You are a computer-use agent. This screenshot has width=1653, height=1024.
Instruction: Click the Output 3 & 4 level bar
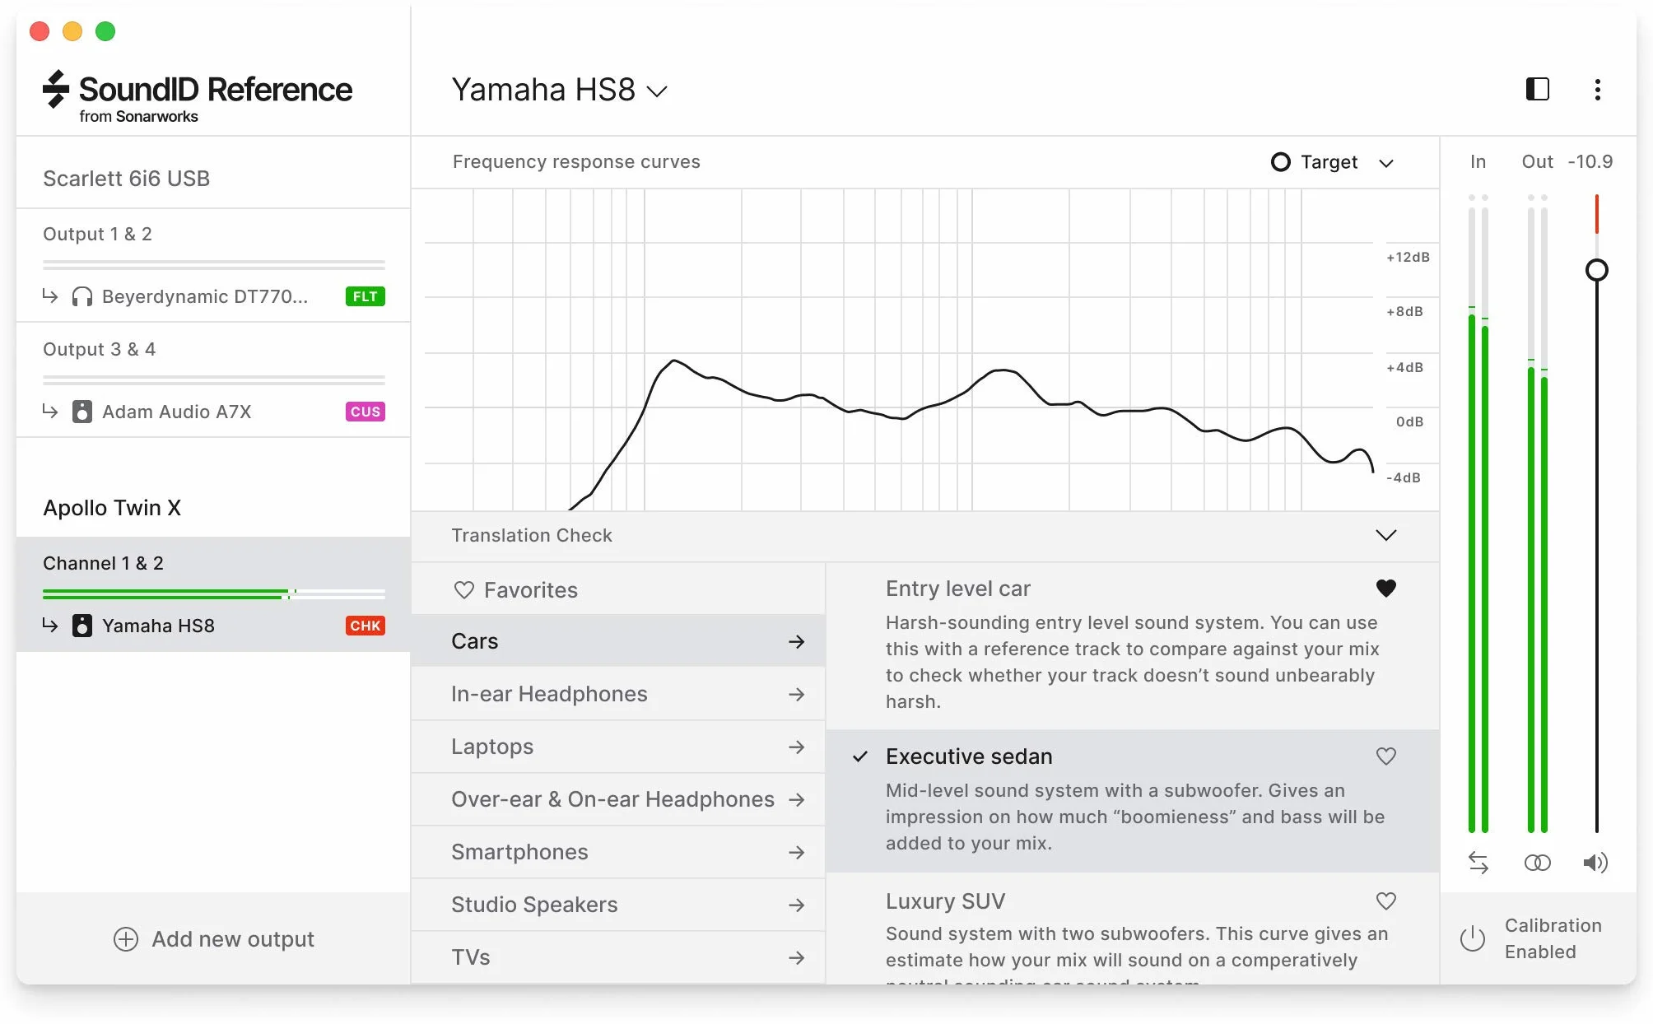coord(214,380)
